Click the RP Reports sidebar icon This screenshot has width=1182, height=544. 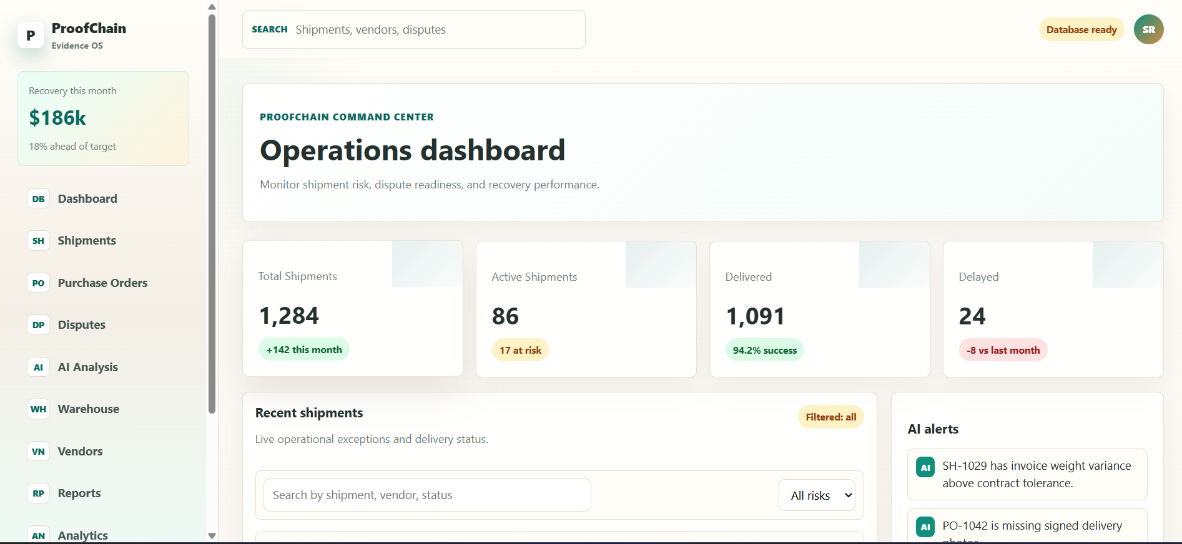(x=38, y=493)
